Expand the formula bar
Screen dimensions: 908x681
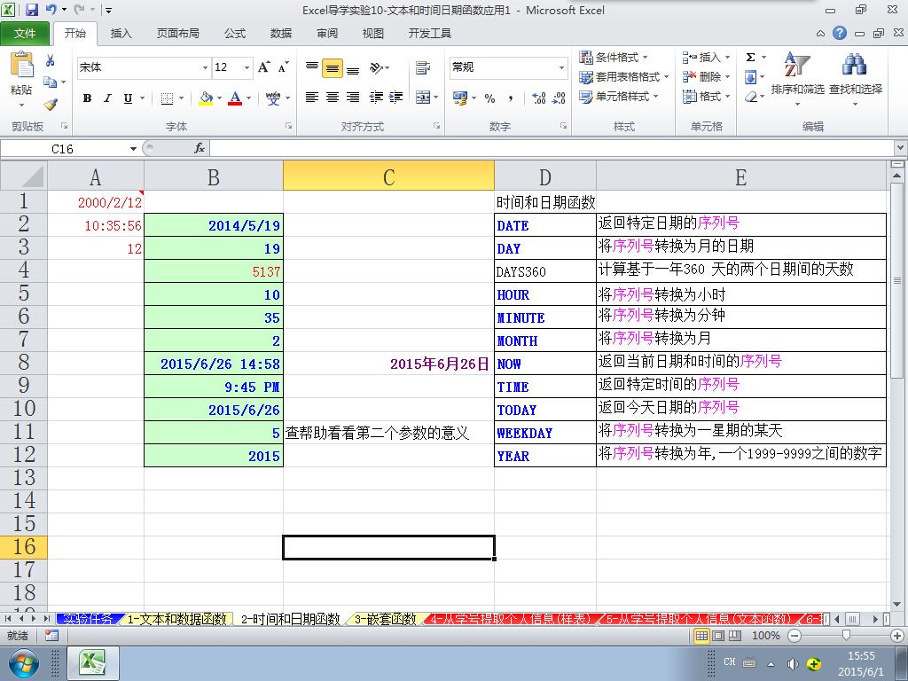click(901, 148)
